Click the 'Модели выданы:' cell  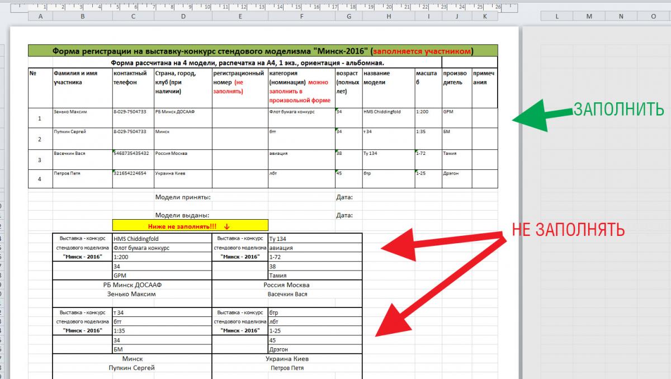click(x=182, y=215)
